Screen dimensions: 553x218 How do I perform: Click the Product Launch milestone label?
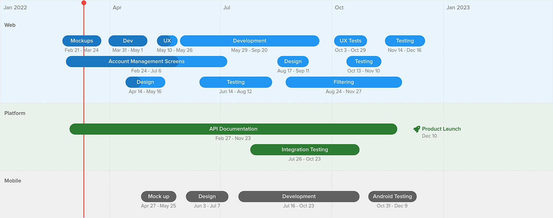(441, 129)
